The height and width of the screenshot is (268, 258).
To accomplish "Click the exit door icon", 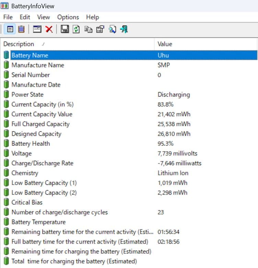I will tap(124, 30).
